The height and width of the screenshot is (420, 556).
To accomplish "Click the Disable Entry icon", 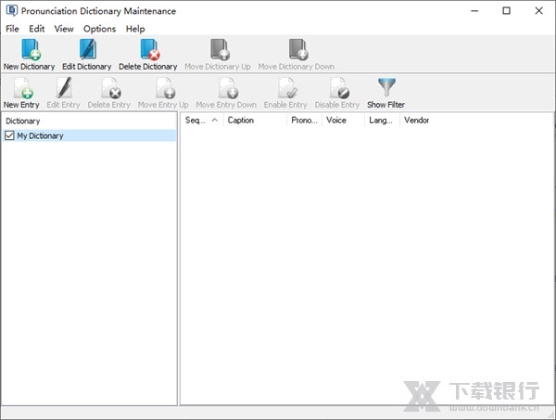I will pos(339,88).
